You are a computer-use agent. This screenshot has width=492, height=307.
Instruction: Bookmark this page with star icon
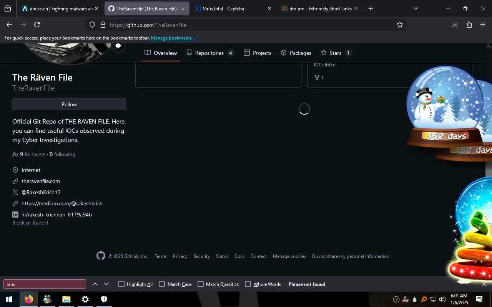pyautogui.click(x=400, y=25)
